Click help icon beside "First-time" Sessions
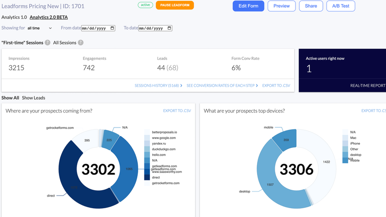Image resolution: width=386 pixels, height=217 pixels. point(47,43)
